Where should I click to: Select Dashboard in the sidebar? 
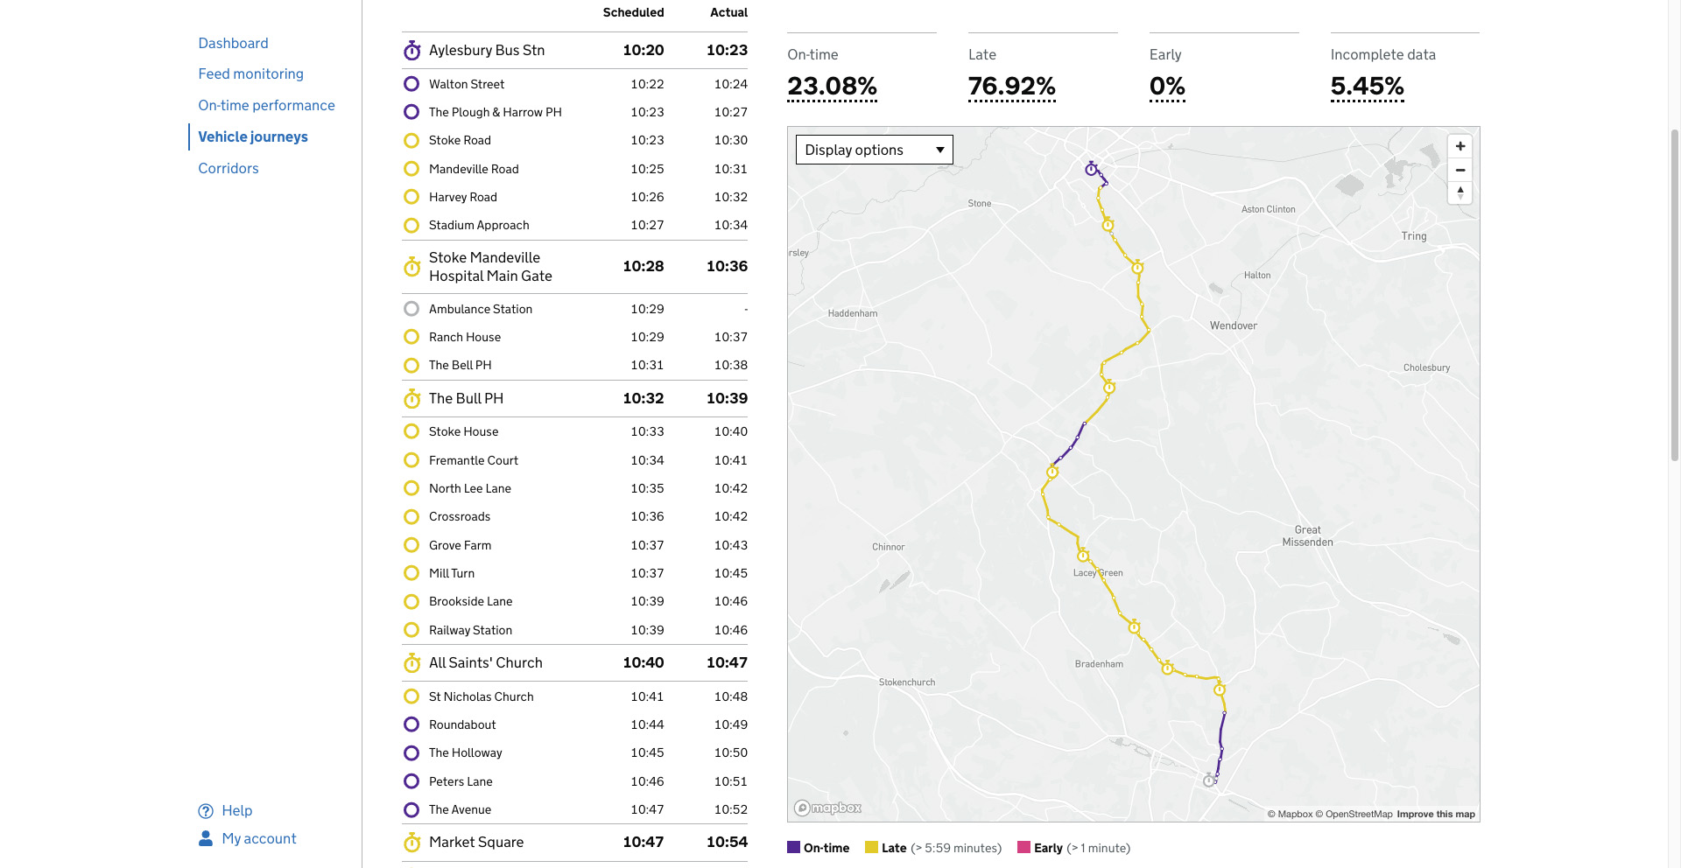click(233, 42)
